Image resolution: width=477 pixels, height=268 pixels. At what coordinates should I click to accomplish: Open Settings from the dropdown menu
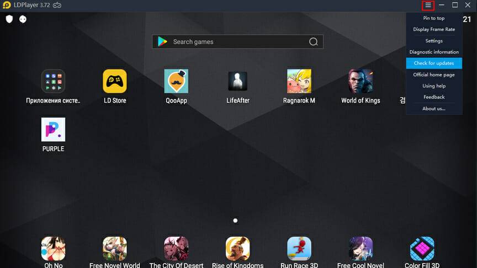[x=434, y=41]
